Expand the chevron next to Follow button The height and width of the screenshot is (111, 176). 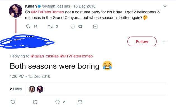(x=164, y=42)
